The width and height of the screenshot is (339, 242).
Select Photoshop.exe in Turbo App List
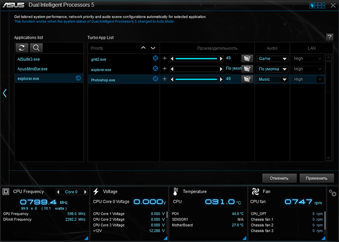pos(103,80)
